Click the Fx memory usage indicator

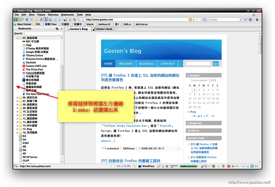(x=124, y=166)
